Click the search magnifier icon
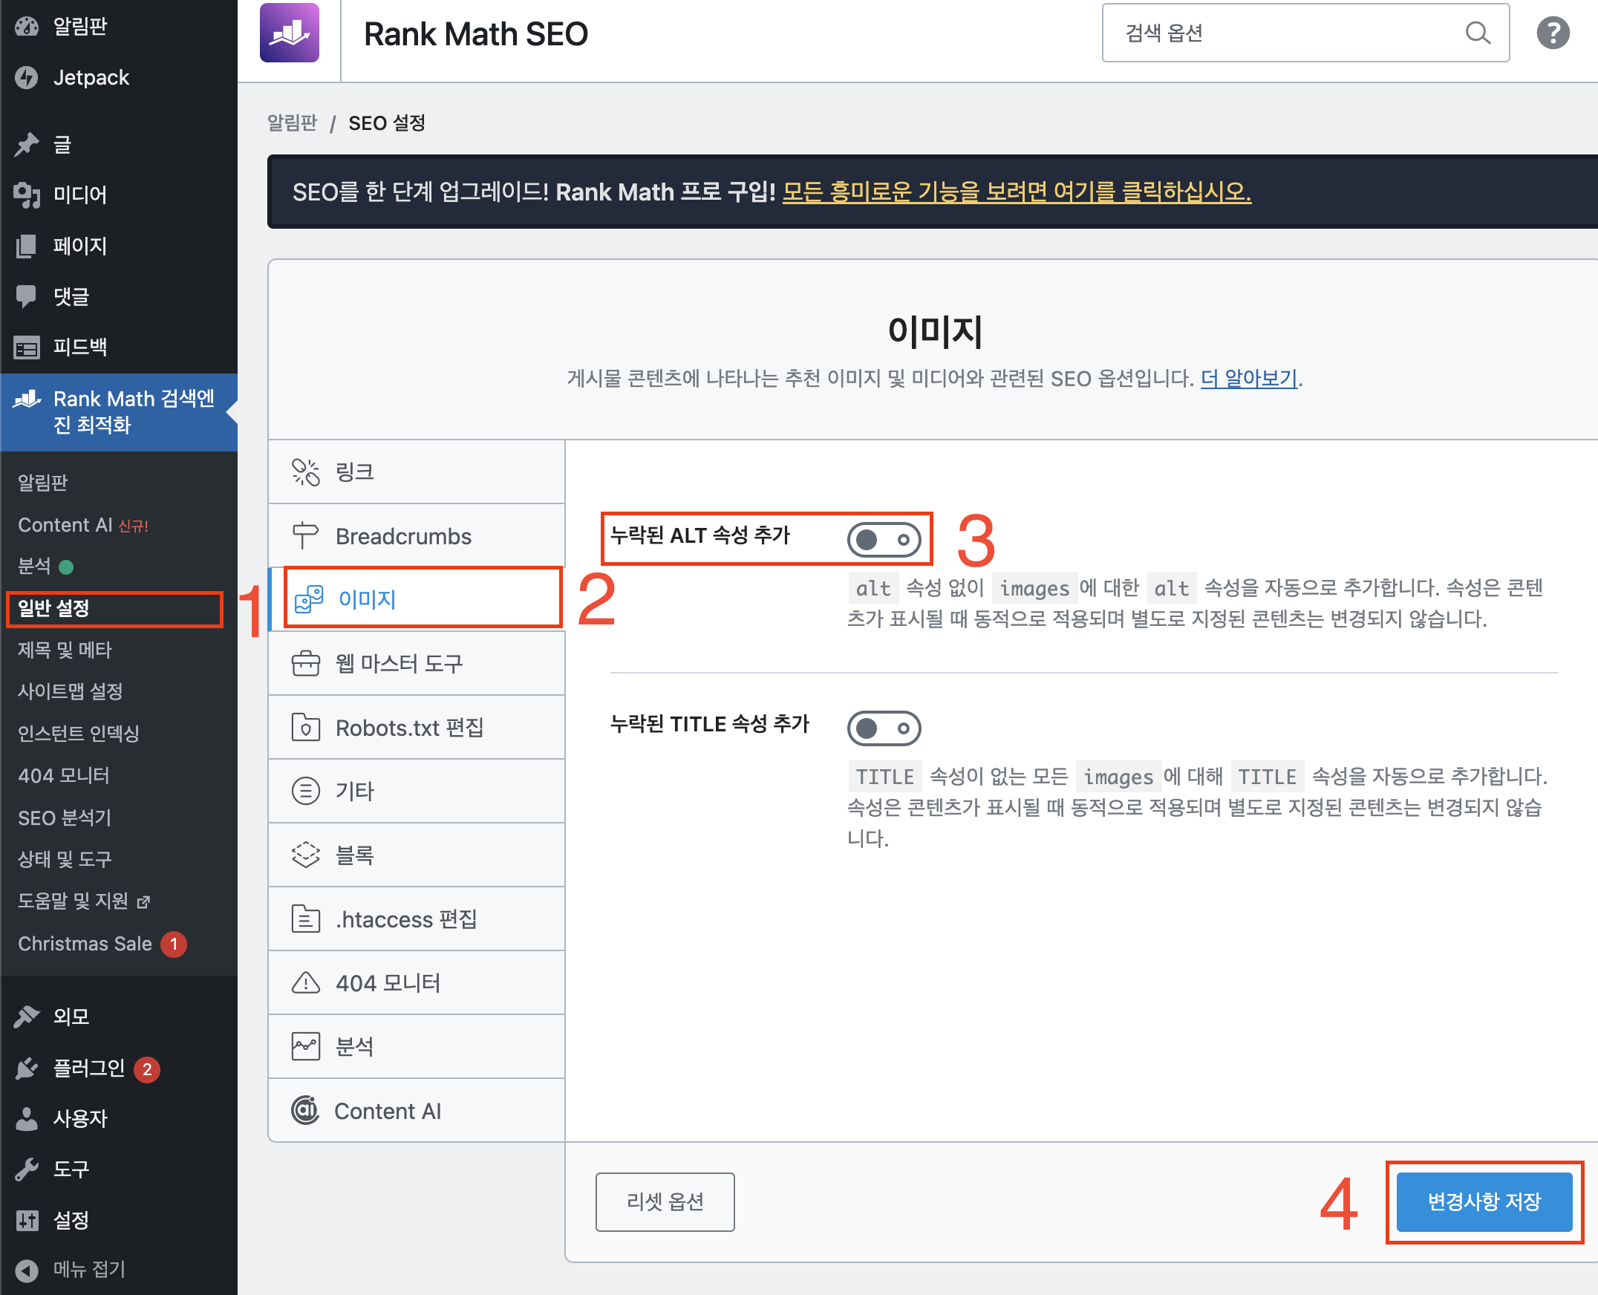This screenshot has width=1598, height=1295. tap(1477, 33)
